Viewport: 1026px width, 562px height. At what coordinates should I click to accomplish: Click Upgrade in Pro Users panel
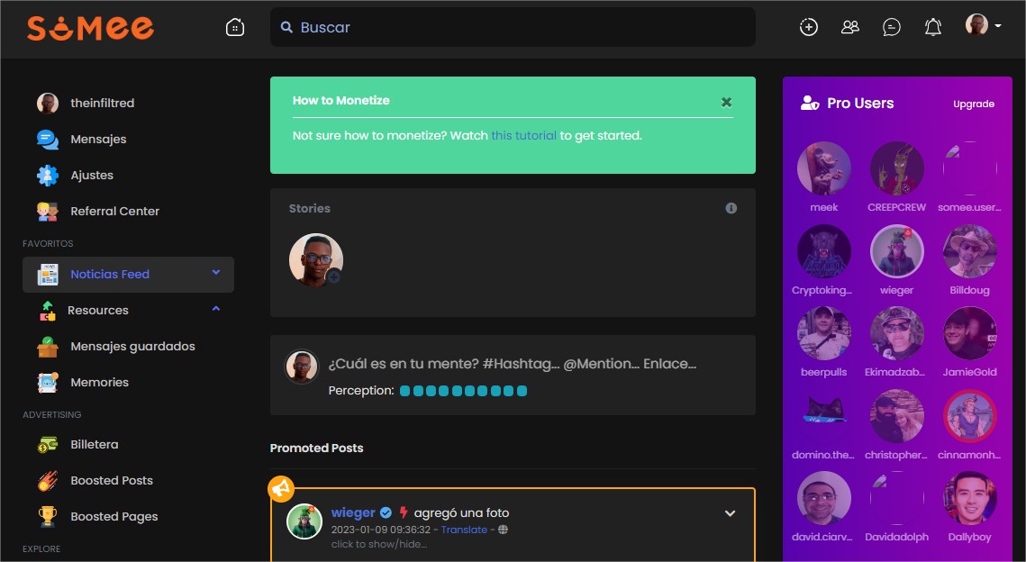click(x=974, y=104)
